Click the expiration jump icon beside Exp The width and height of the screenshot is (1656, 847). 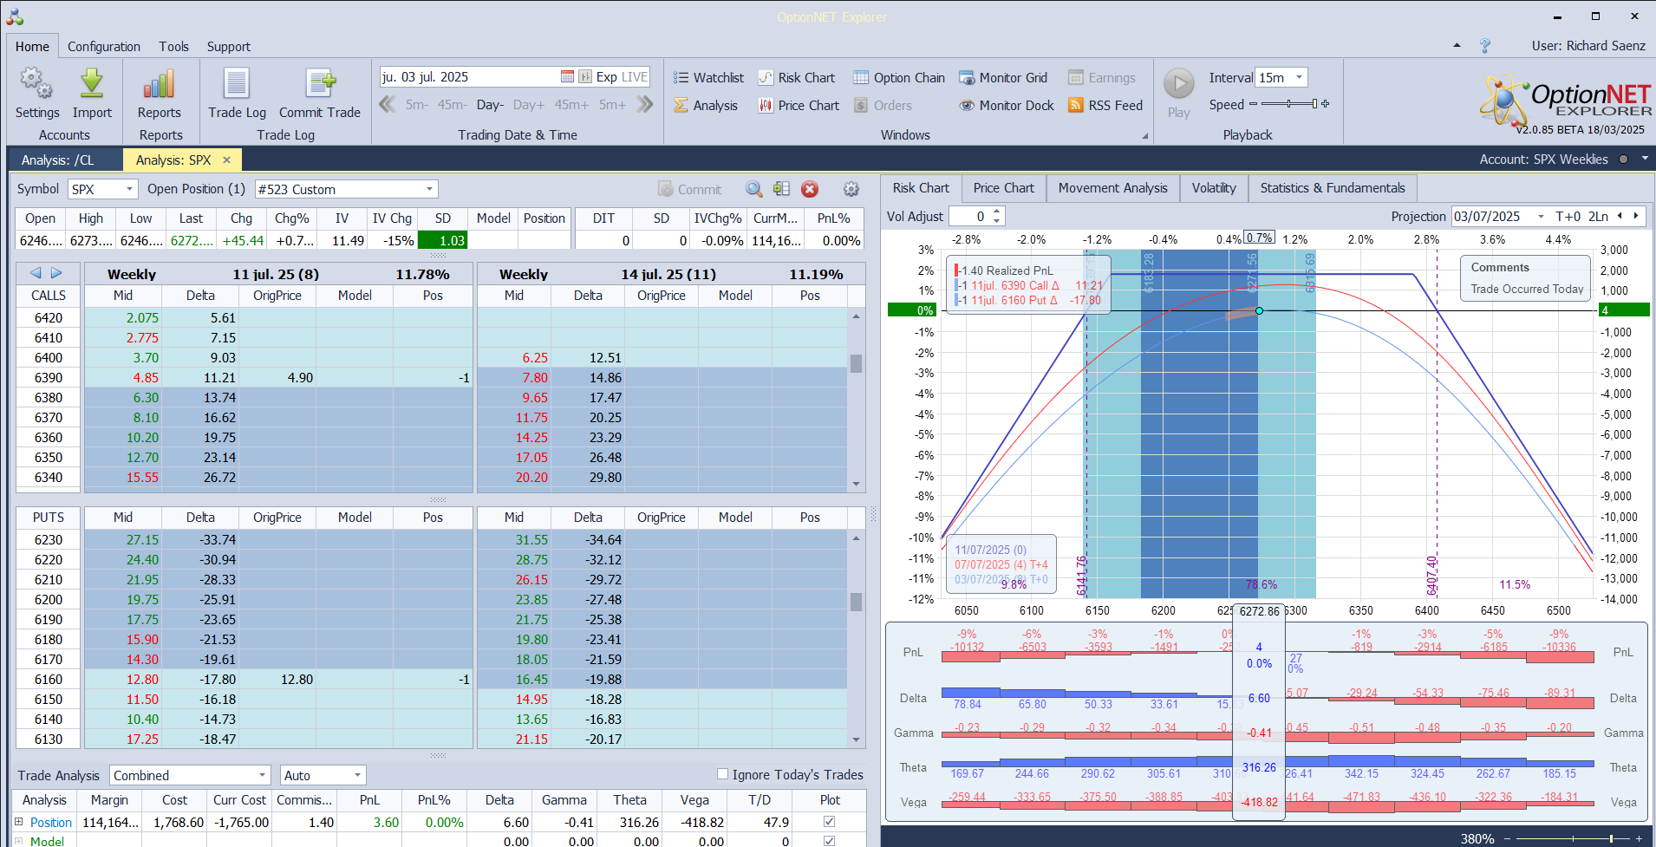585,77
